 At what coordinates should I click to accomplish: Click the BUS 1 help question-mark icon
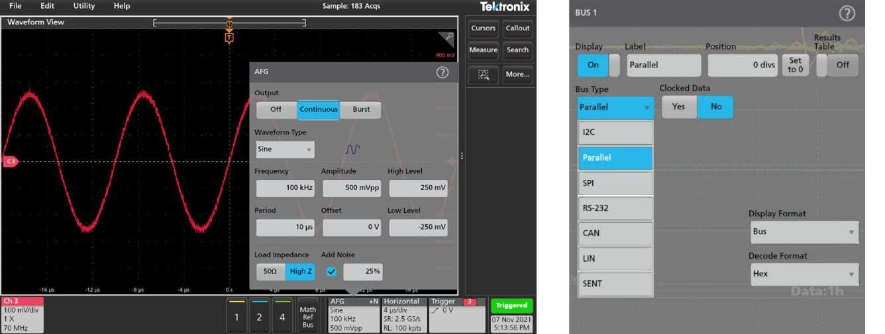coord(847,13)
